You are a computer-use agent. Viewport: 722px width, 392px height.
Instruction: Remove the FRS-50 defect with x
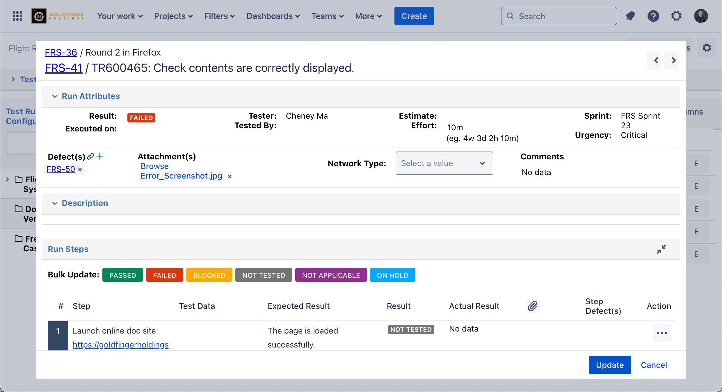coord(80,169)
